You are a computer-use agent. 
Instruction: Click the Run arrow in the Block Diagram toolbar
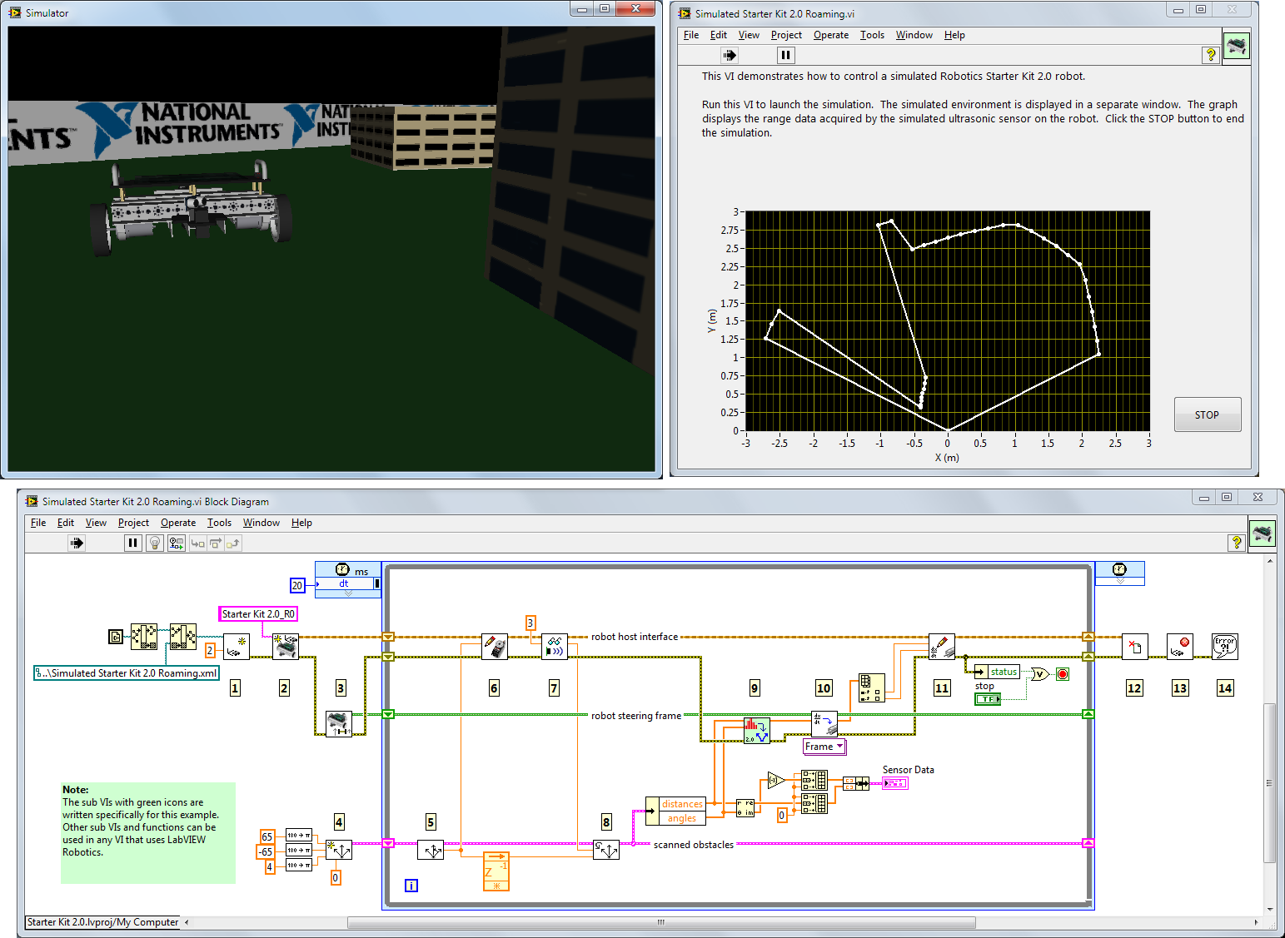click(x=77, y=543)
